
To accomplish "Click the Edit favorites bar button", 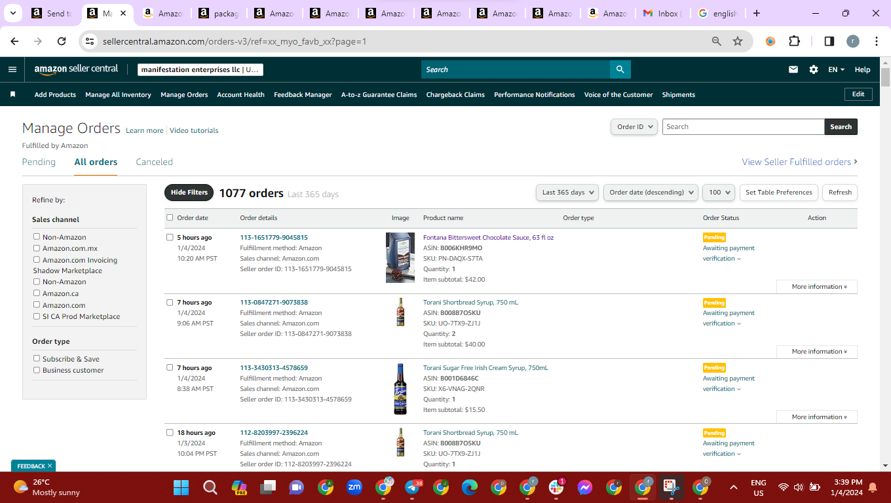I will click(x=858, y=94).
